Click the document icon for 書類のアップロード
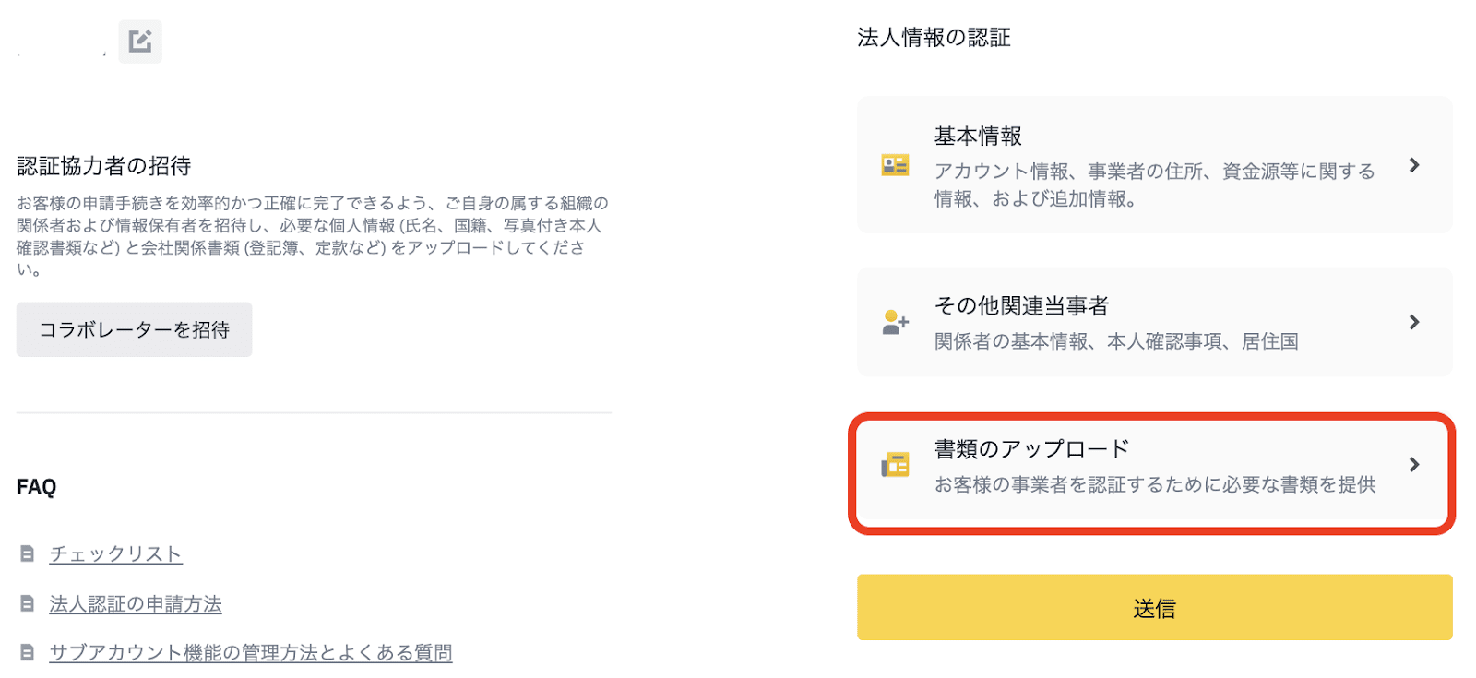 895,465
